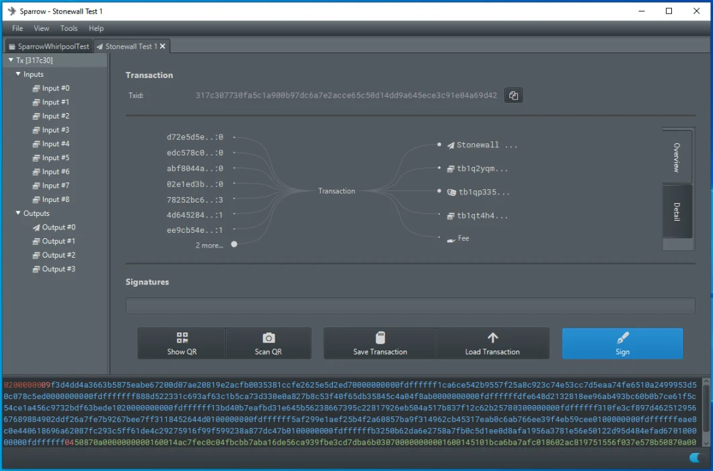
Task: Switch to the SparrowWhirlpoolTest tab
Action: pyautogui.click(x=48, y=46)
